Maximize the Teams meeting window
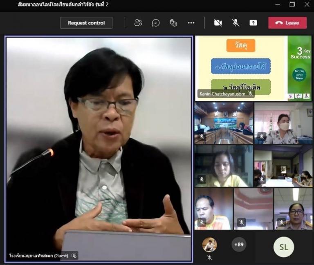The width and height of the screenshot is (314, 265). pos(292,4)
